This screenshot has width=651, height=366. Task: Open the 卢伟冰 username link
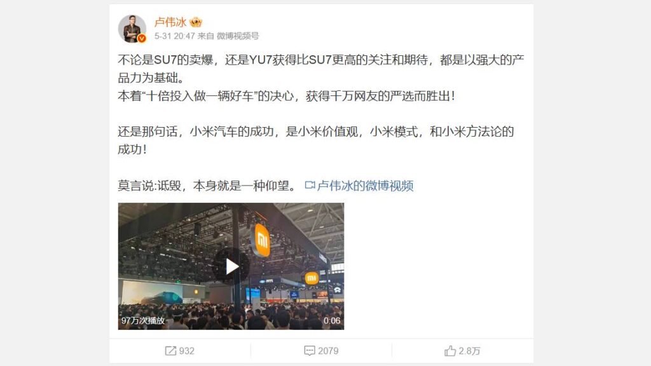(x=170, y=22)
